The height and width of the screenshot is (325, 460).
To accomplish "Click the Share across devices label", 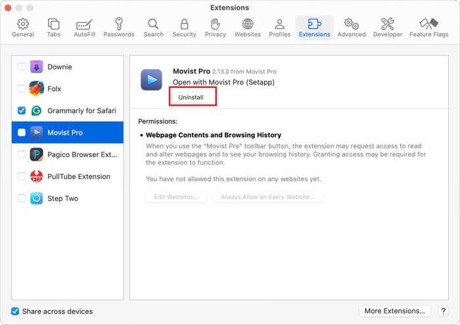I will coord(58,311).
